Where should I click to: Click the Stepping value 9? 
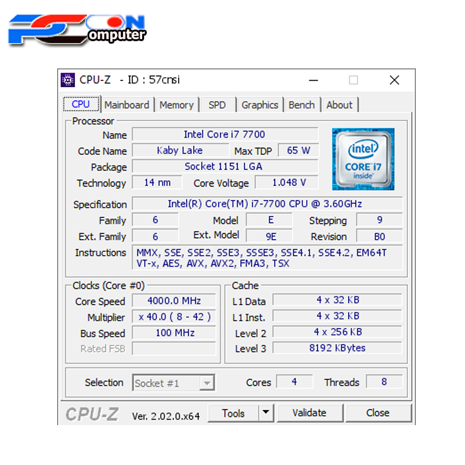tap(379, 220)
